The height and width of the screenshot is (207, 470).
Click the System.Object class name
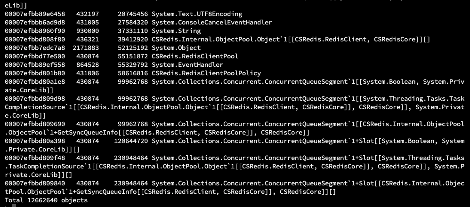[176, 48]
